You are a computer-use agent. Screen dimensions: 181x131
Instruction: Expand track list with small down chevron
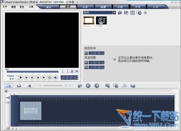[8, 102]
